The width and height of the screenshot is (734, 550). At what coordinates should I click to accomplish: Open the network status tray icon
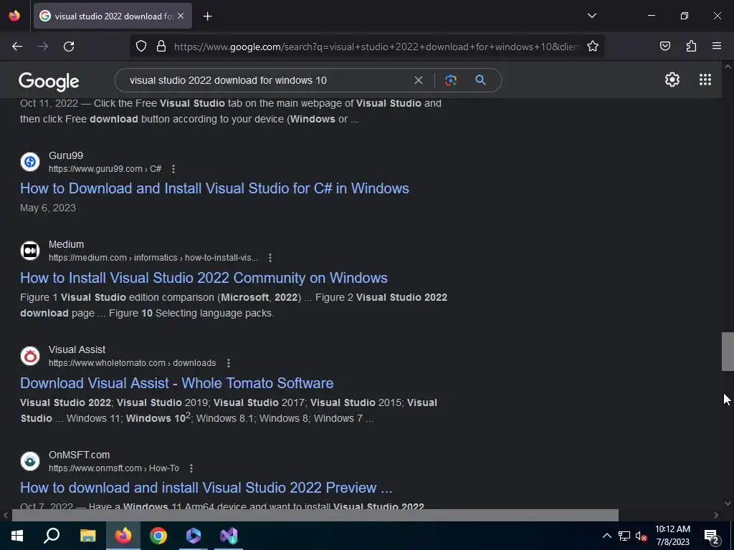(x=624, y=536)
